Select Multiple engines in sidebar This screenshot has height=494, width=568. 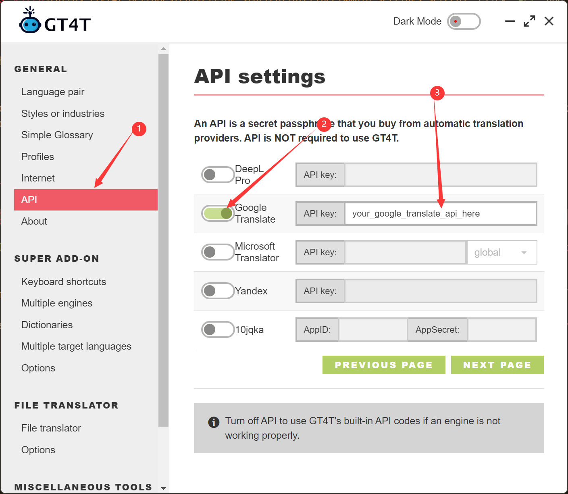point(57,303)
